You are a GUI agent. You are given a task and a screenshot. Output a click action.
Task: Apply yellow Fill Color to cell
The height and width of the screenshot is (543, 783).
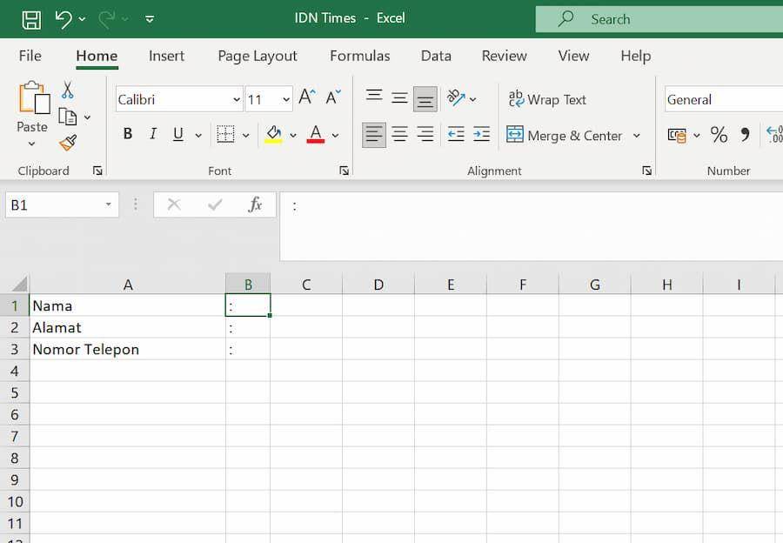click(273, 134)
